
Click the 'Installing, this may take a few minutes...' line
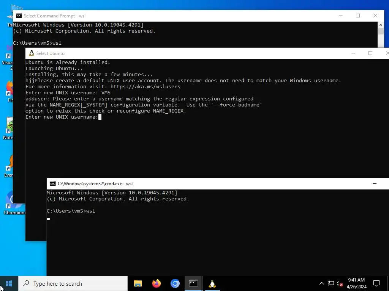pyautogui.click(x=89, y=75)
